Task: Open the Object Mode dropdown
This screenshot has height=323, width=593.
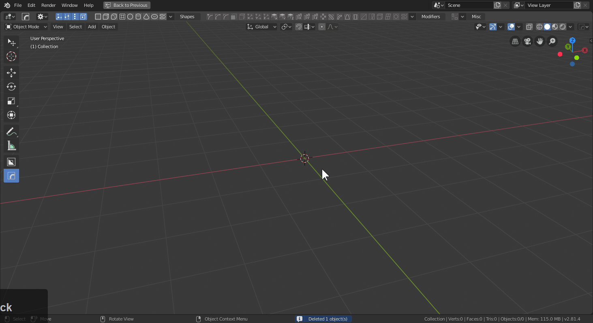Action: (x=26, y=27)
